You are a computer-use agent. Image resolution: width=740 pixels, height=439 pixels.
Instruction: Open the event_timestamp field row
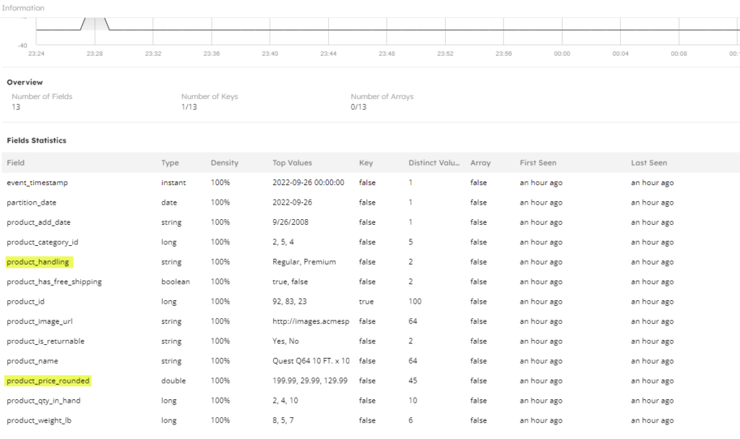point(38,183)
